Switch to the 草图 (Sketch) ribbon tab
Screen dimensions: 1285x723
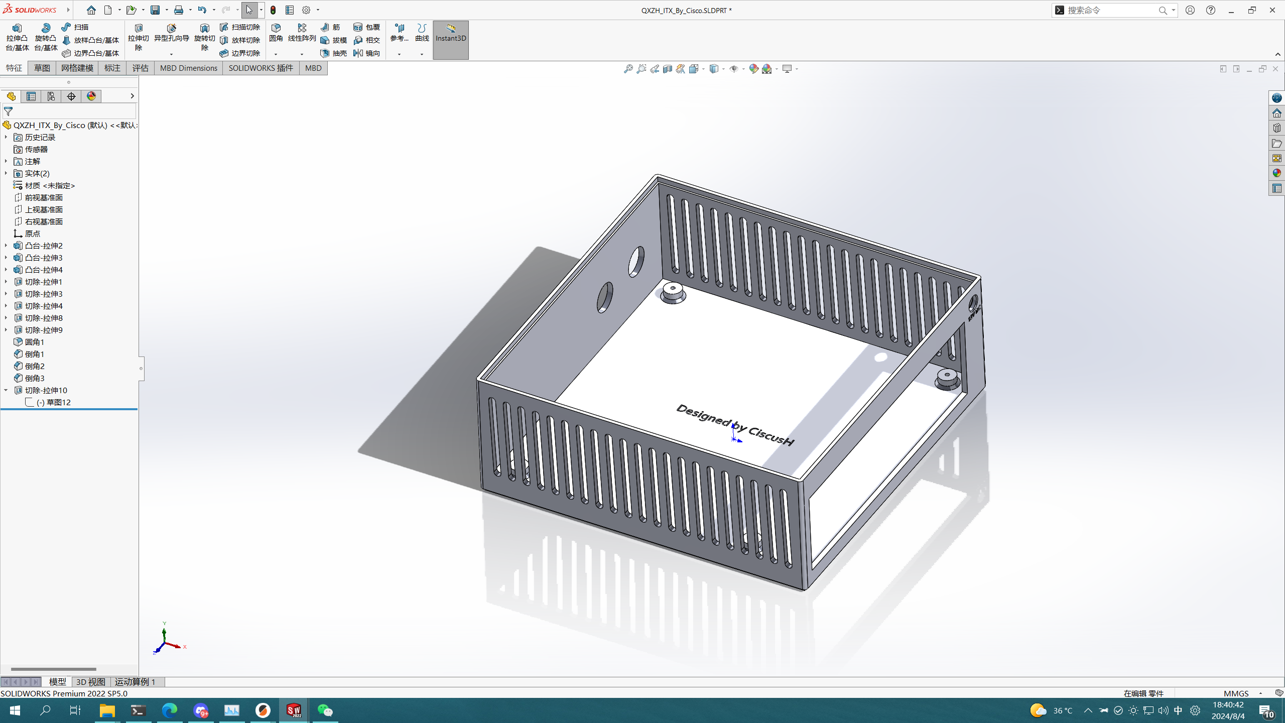[42, 68]
